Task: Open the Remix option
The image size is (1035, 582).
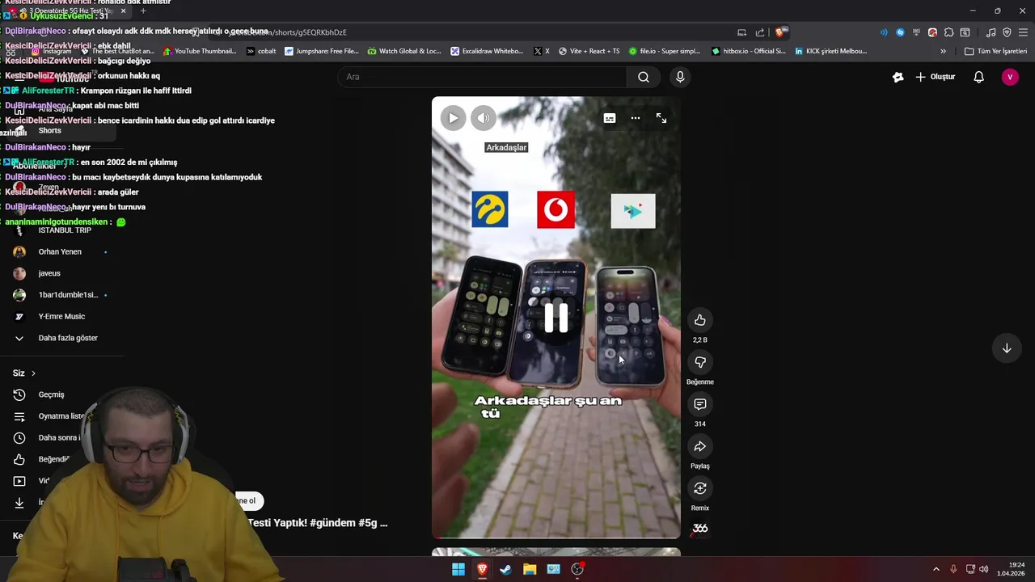Action: 700,488
